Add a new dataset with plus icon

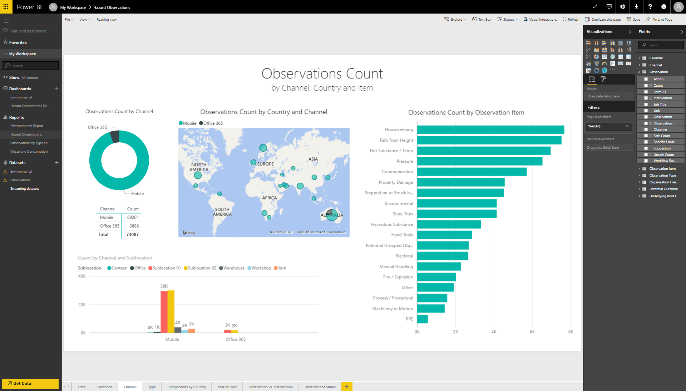(x=56, y=163)
